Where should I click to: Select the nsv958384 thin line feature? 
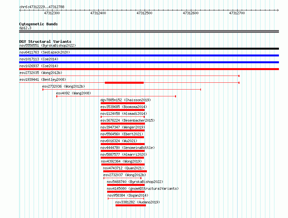pos(126,199)
